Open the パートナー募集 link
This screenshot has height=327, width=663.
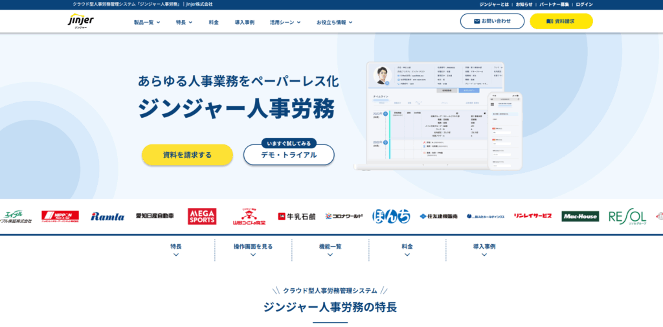(554, 5)
